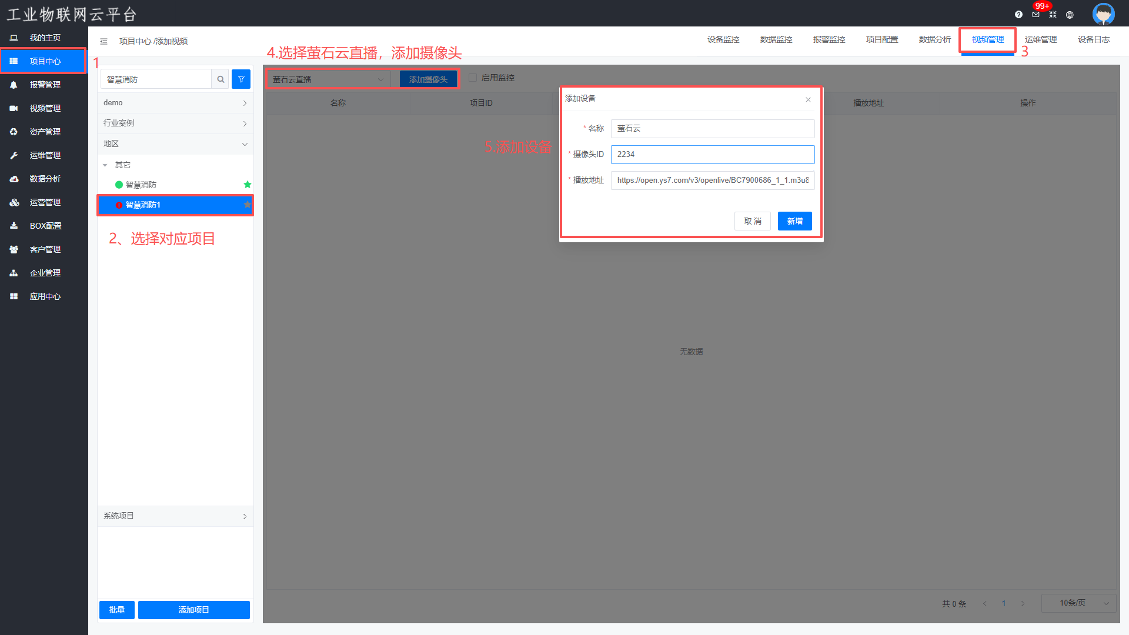Collapse sidebar with the menu fold icon
Screen dimensions: 1129x635
click(x=103, y=41)
